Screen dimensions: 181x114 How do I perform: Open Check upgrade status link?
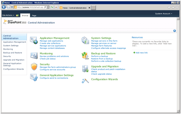tap(101, 74)
